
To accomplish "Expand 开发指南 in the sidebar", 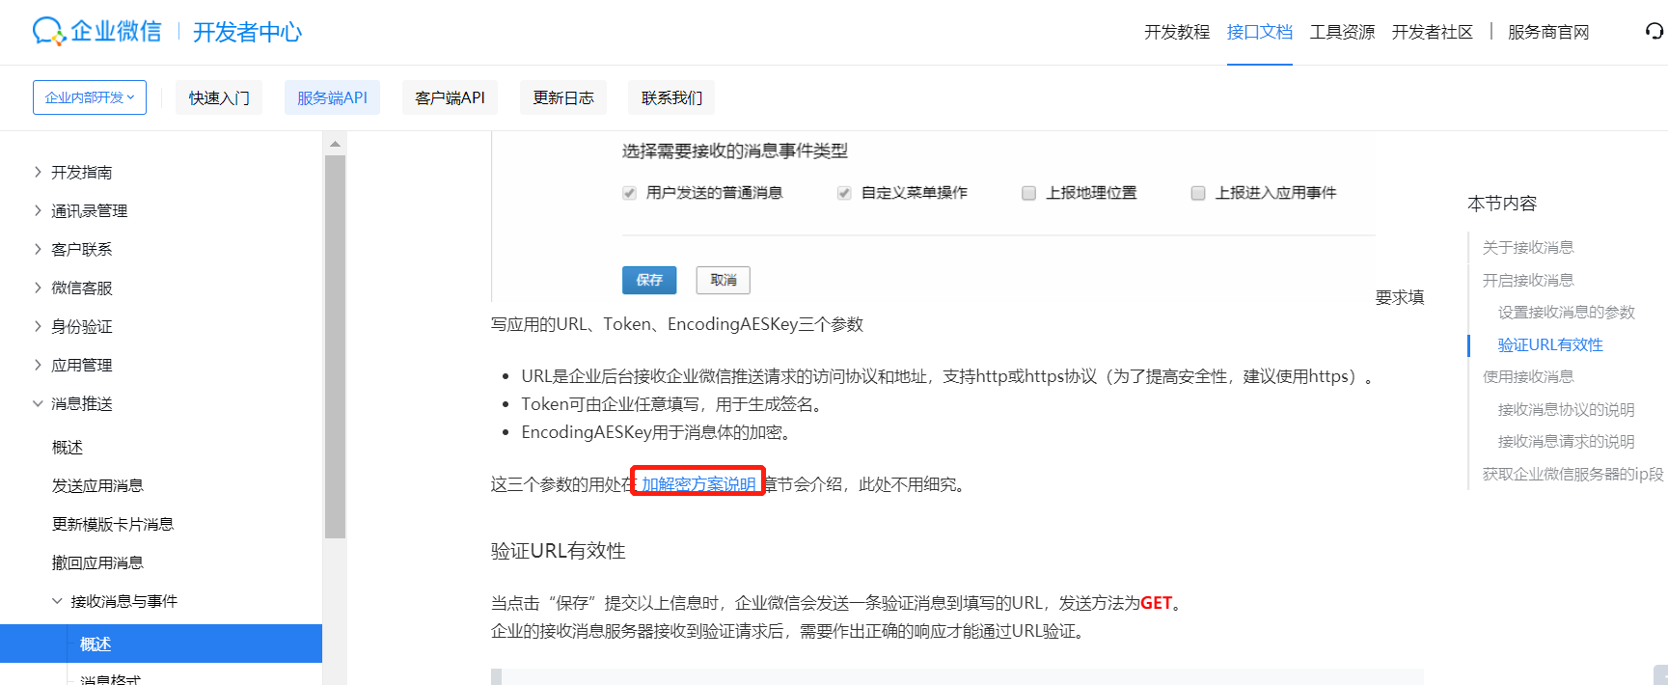I will point(38,172).
